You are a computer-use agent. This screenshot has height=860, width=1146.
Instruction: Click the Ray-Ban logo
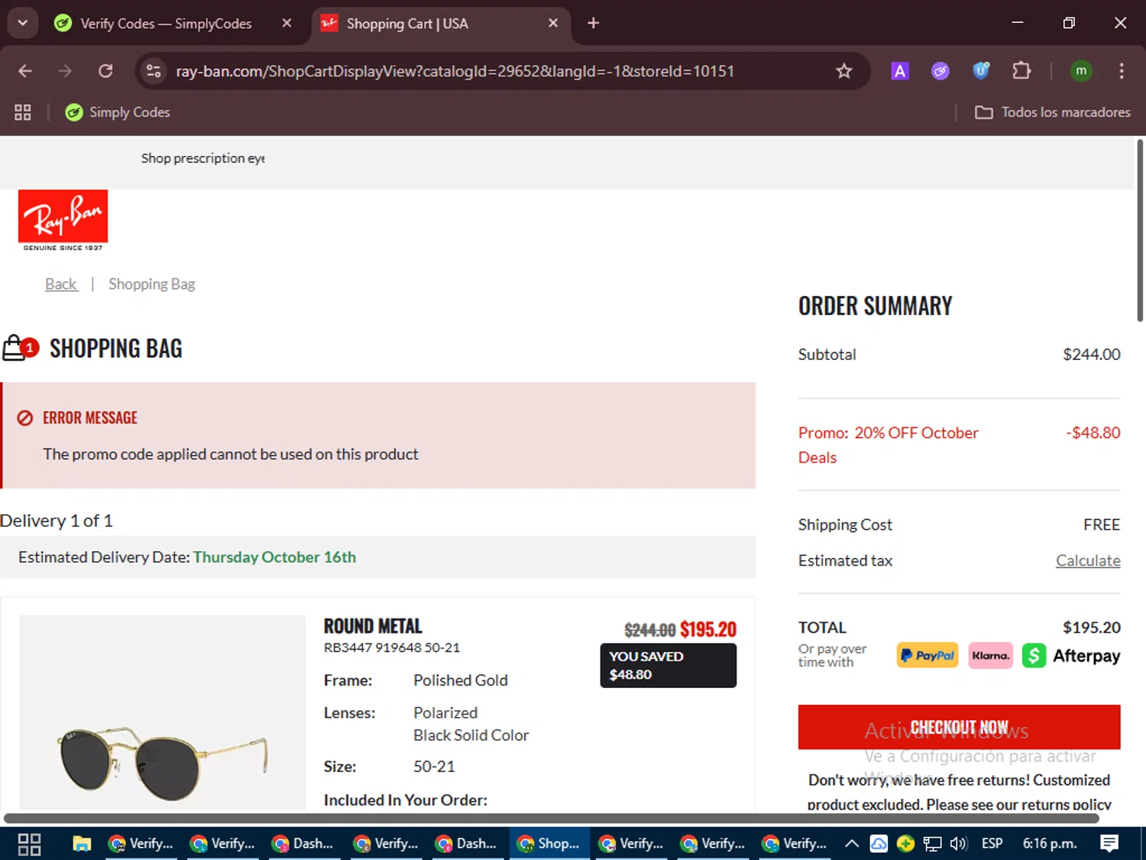pos(63,220)
